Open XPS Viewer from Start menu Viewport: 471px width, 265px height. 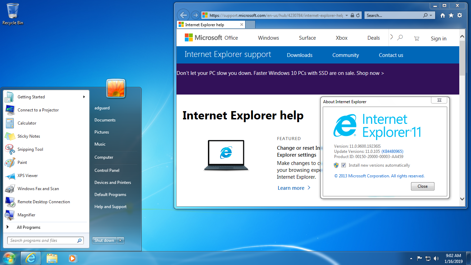tap(47, 176)
